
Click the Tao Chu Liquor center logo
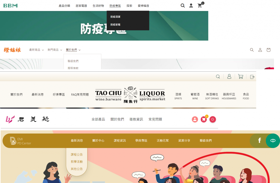point(130,95)
